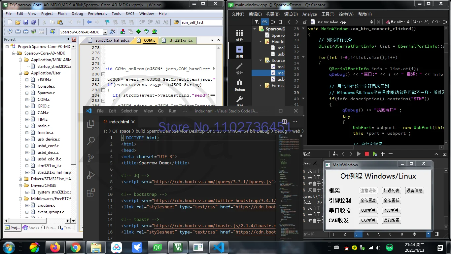Open Target Options magic wand icon in µVision
Screen dimensions: 451x254
[113, 32]
